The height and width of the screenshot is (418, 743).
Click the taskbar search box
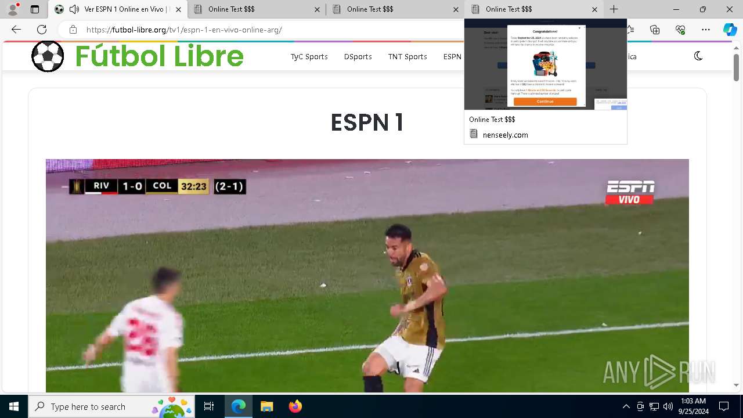[111, 406]
